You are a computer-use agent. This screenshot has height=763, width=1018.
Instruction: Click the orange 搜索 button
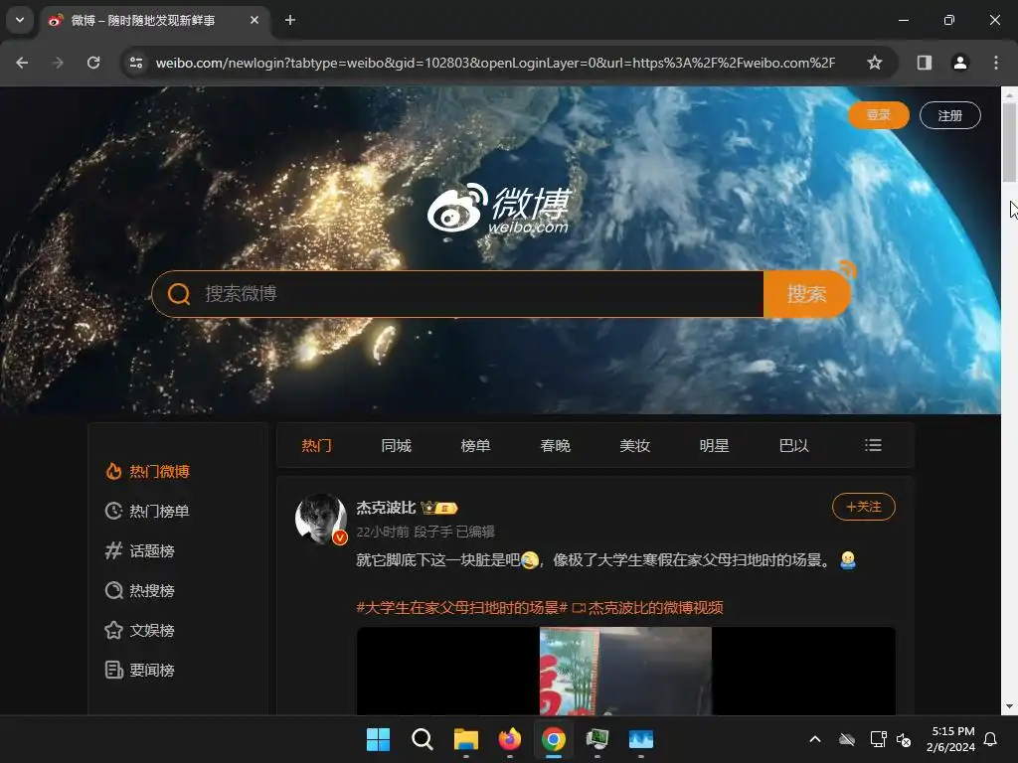pos(807,294)
